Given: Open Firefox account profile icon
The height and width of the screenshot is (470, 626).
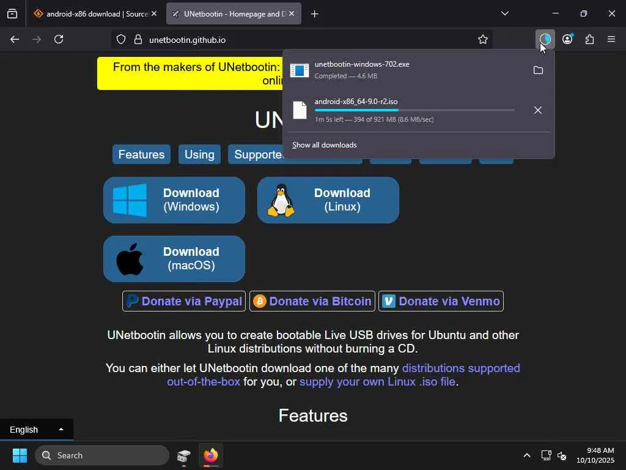Looking at the screenshot, I should click(x=567, y=39).
